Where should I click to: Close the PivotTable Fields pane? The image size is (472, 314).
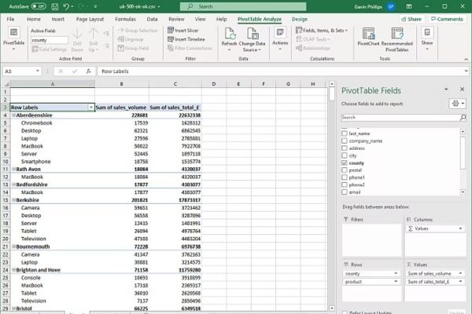[x=462, y=89]
